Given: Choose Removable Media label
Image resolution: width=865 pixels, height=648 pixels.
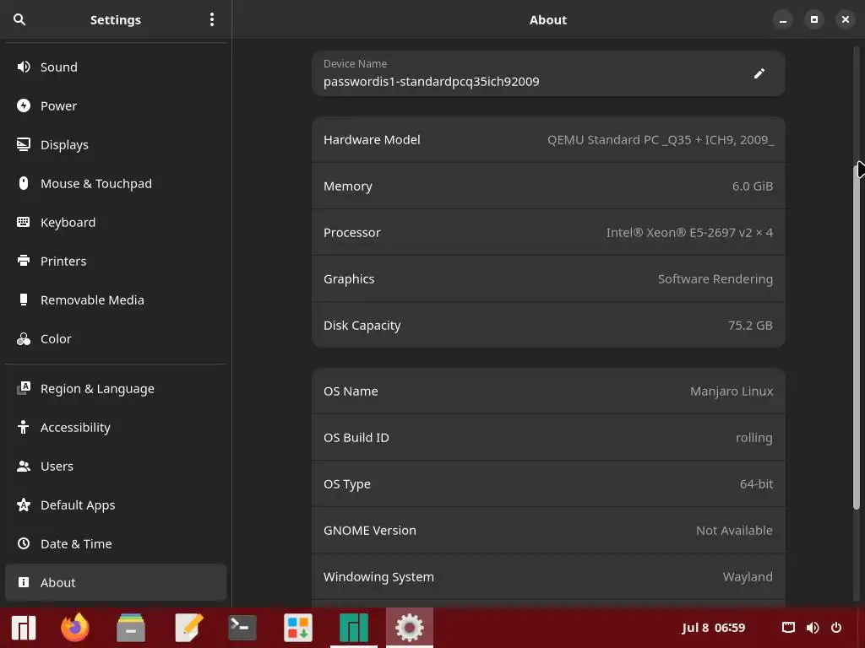Looking at the screenshot, I should click(x=92, y=300).
